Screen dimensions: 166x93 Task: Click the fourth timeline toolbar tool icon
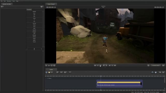(57, 72)
